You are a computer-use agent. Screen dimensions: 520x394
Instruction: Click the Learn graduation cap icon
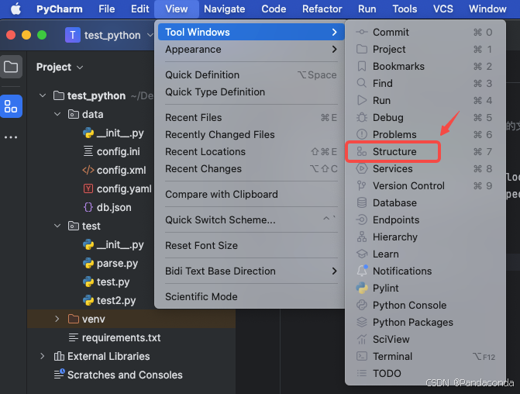[361, 254]
